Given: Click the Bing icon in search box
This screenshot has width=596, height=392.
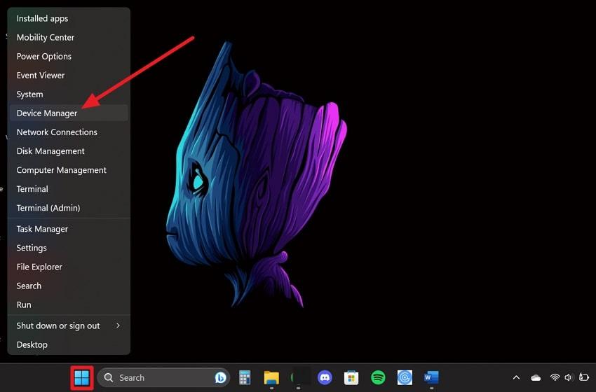Looking at the screenshot, I should point(219,378).
